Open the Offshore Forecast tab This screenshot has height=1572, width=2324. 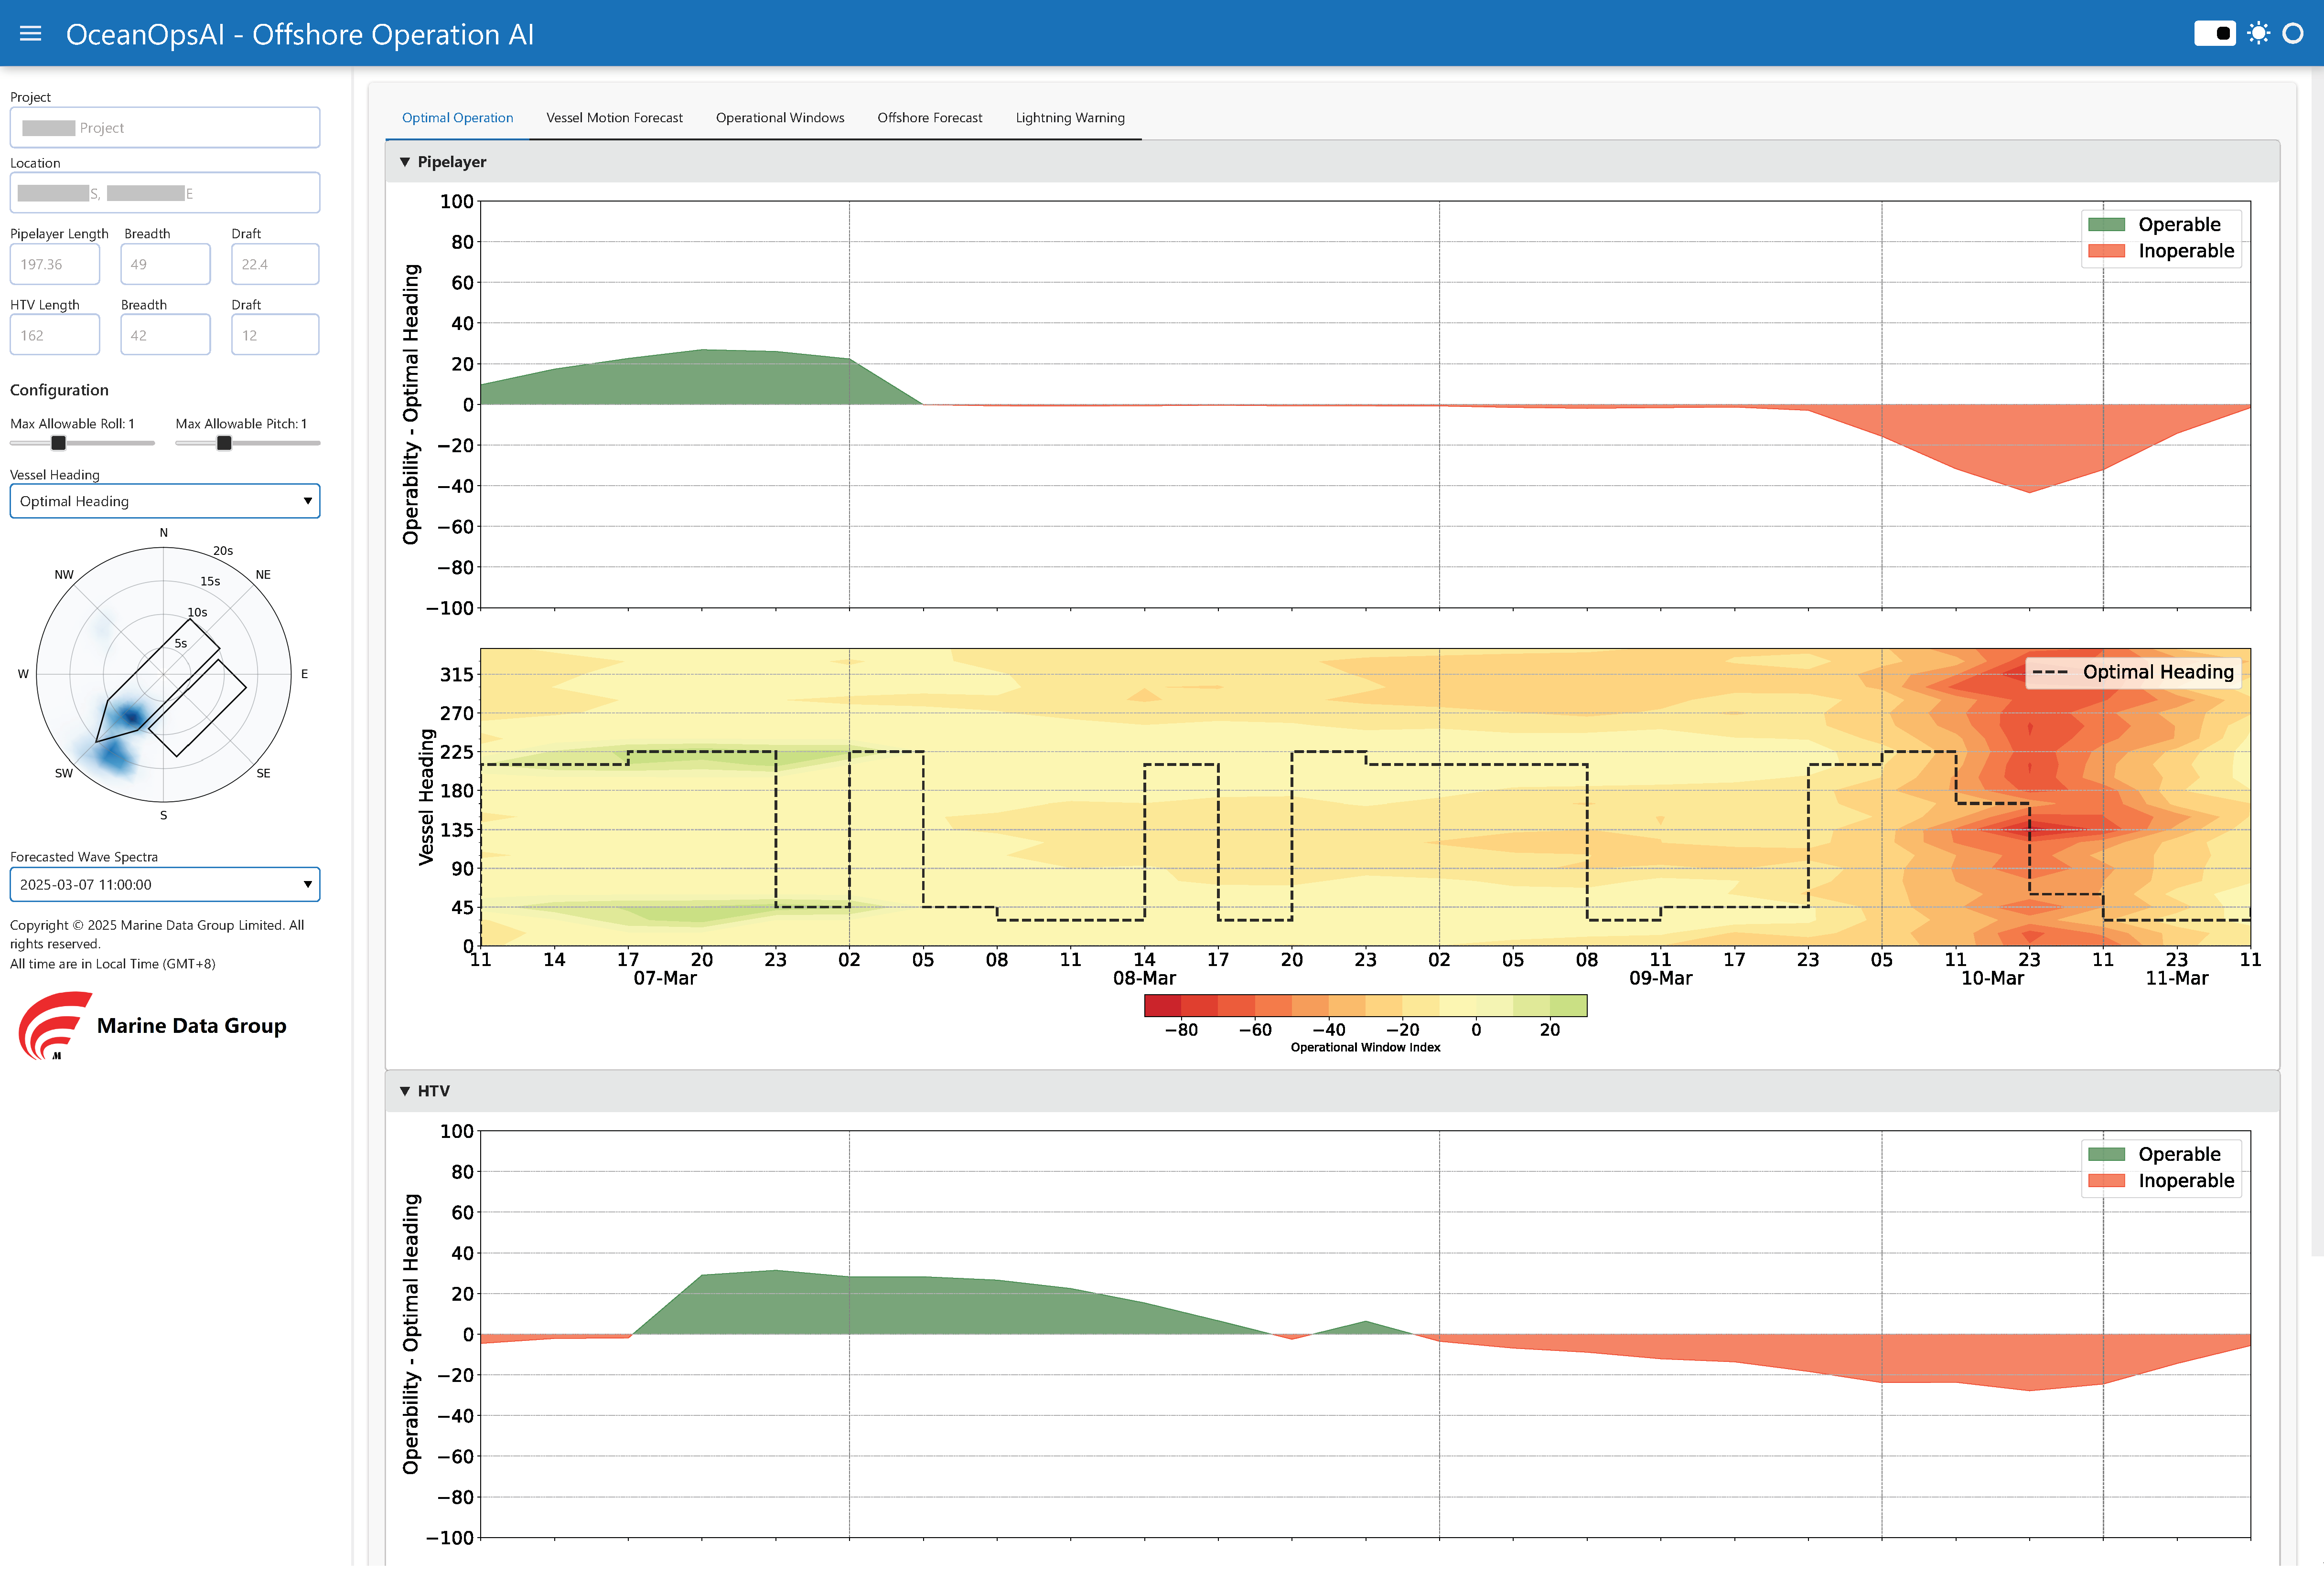929,118
